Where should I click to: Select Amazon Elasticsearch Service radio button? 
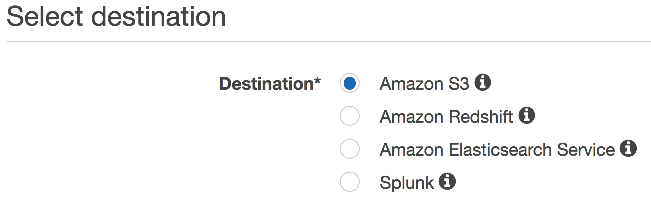coord(350,149)
